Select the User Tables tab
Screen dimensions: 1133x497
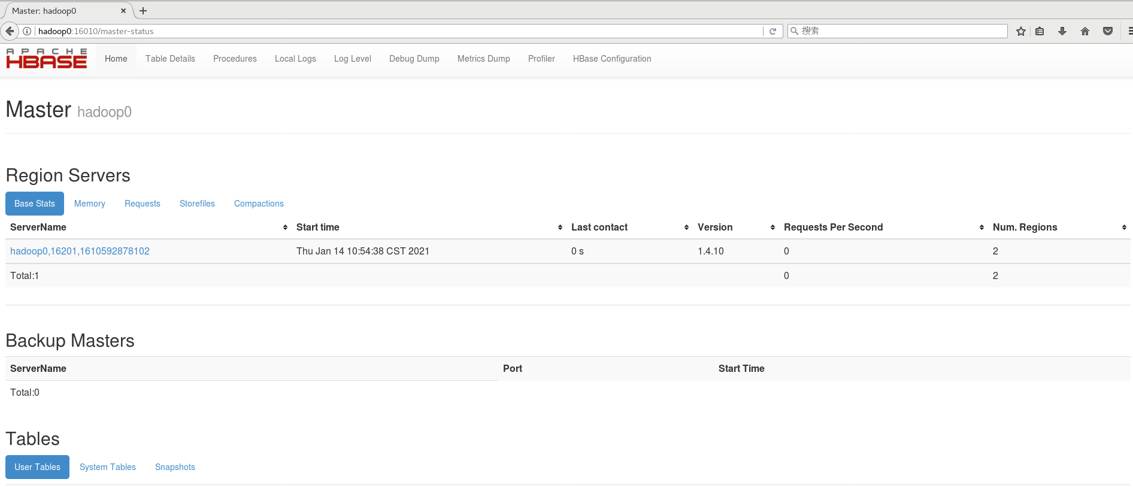tap(37, 467)
